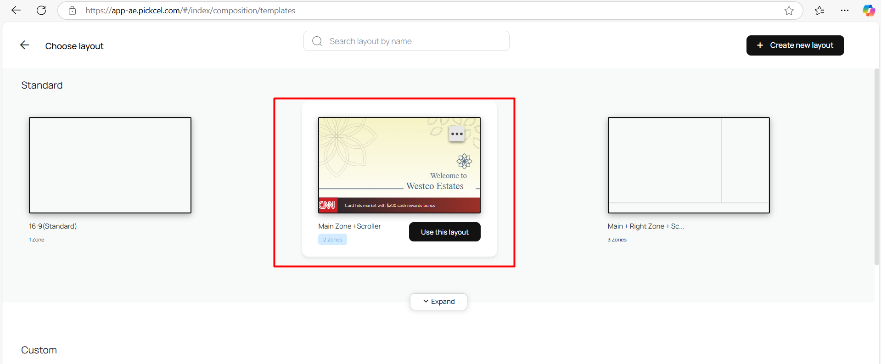Expand the Standard layouts list

tap(438, 302)
